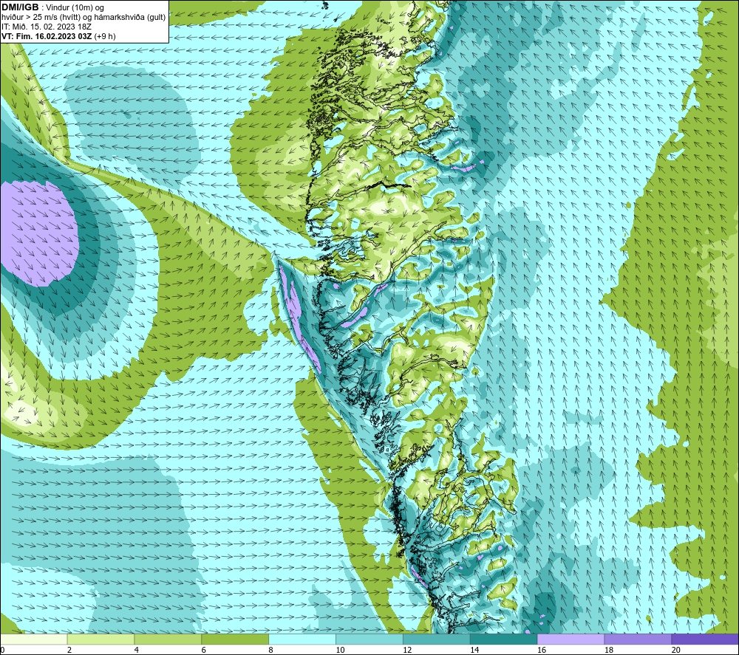Click the pale yellow 0–2 m/s legend swatch
Screen dimensions: 739x655
(34, 639)
